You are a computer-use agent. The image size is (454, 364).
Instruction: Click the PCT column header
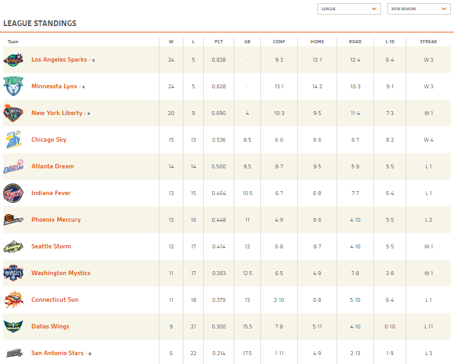(218, 42)
